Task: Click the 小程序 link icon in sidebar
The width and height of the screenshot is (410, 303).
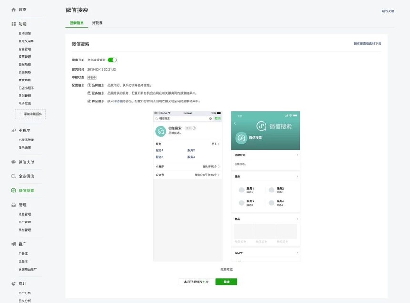Action: pos(14,131)
